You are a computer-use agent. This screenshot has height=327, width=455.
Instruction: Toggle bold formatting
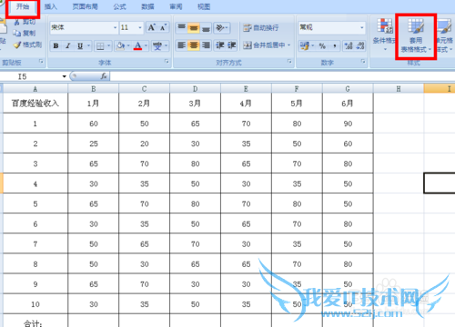[56, 45]
